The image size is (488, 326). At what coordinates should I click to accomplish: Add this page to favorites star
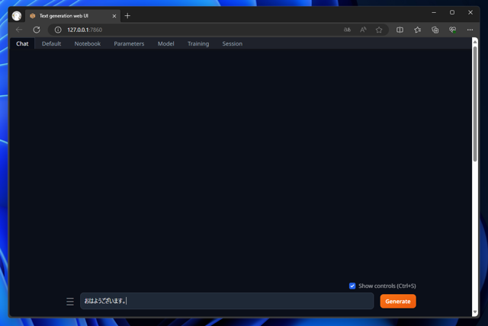coord(379,30)
